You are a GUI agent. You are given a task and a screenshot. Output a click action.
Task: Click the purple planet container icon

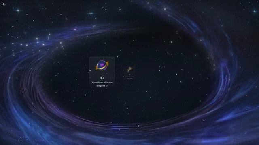pos(102,65)
